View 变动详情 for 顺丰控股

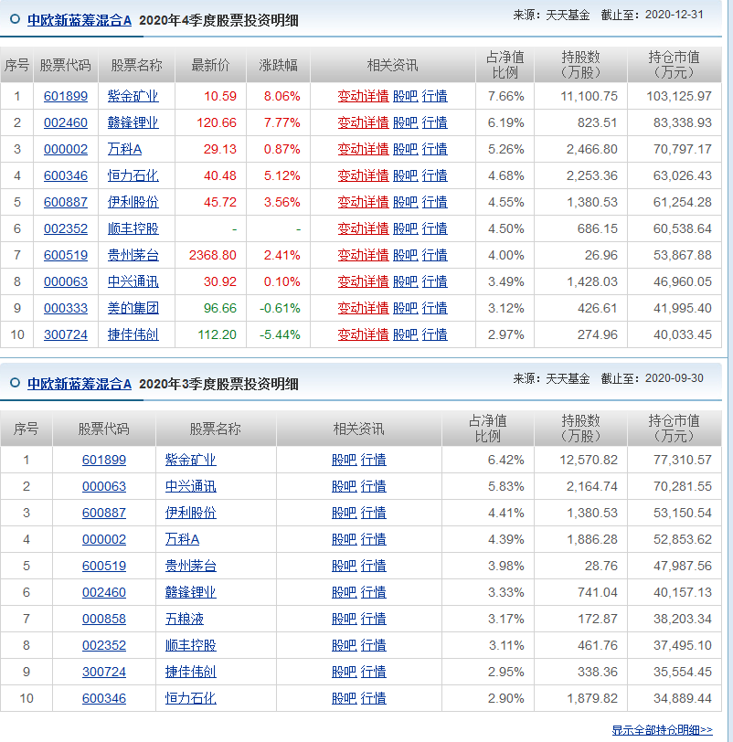pos(363,229)
